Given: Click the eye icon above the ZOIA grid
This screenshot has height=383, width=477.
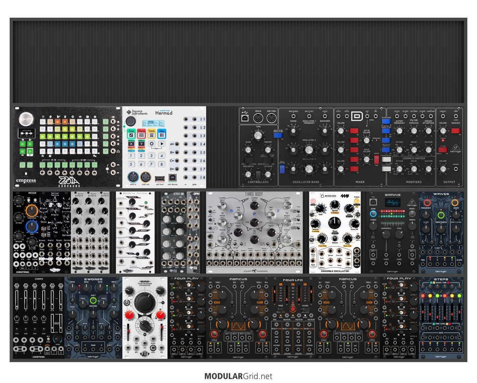Looking at the screenshot, I should pyautogui.click(x=80, y=117).
